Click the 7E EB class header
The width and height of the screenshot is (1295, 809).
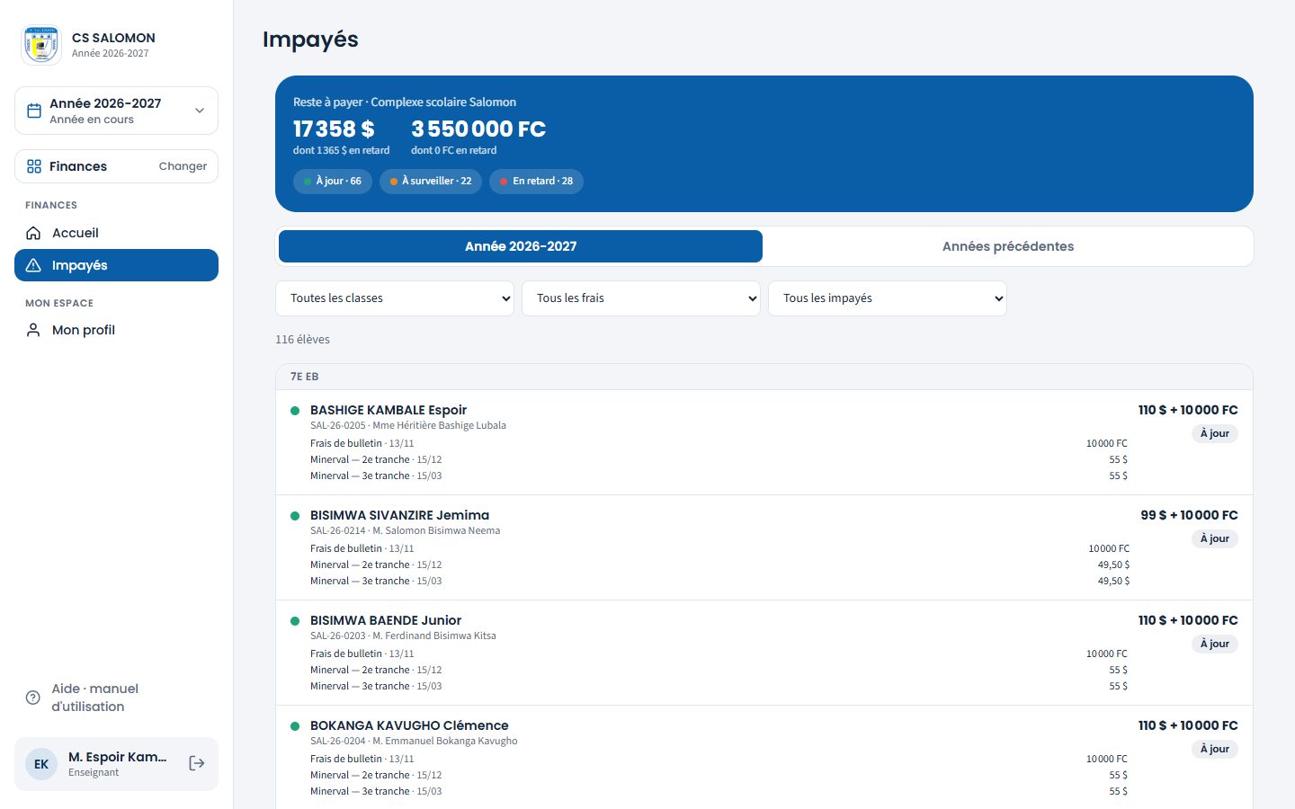click(x=764, y=377)
